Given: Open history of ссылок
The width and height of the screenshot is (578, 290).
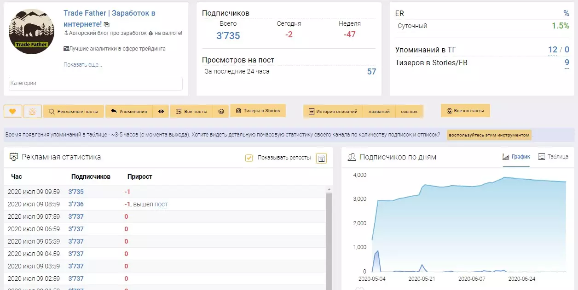Looking at the screenshot, I should [x=409, y=111].
